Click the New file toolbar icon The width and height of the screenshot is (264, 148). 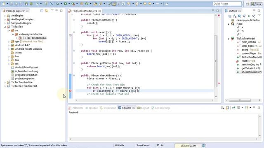point(3,4)
